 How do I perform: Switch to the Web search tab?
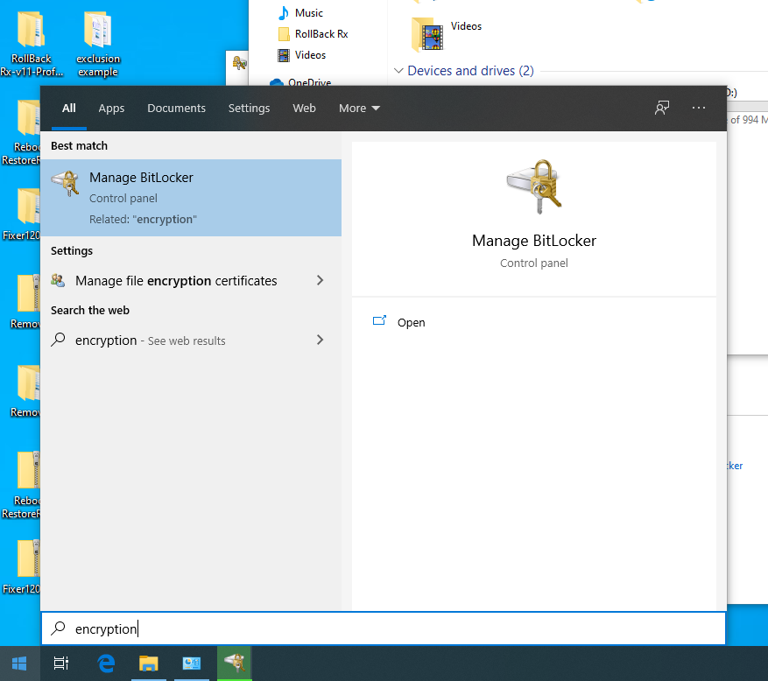(x=304, y=109)
